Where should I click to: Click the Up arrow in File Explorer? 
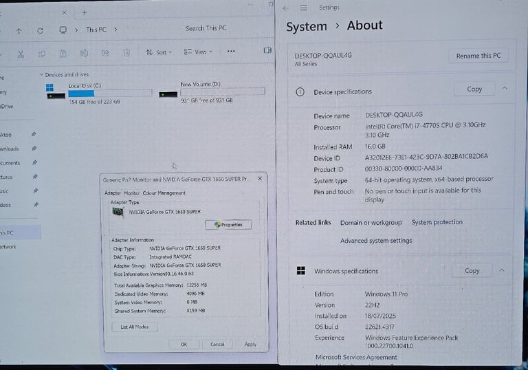click(19, 31)
